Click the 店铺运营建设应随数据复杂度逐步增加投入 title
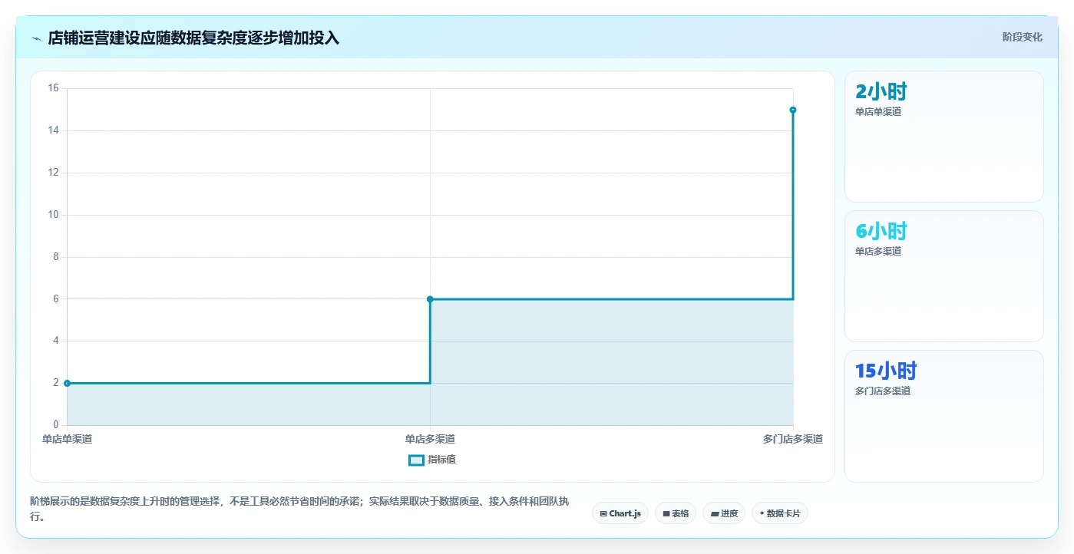Screen dimensions: 1074x554 [x=193, y=38]
